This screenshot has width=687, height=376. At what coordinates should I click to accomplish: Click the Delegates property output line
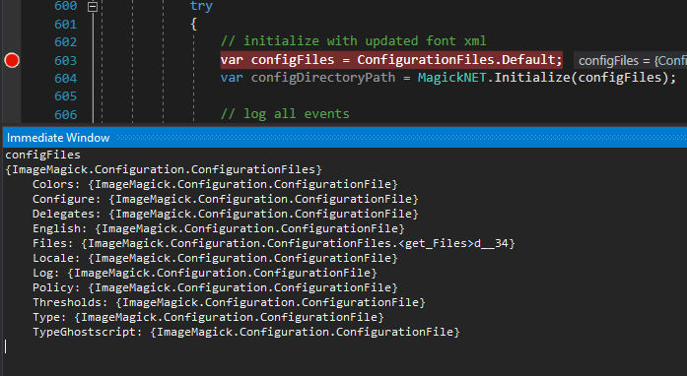225,214
